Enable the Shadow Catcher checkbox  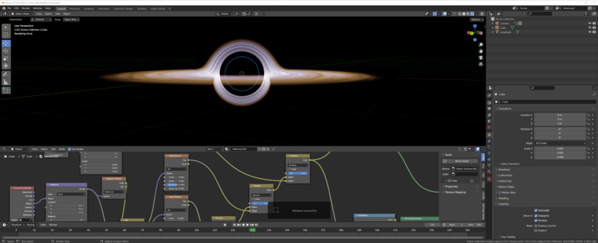[x=536, y=225]
